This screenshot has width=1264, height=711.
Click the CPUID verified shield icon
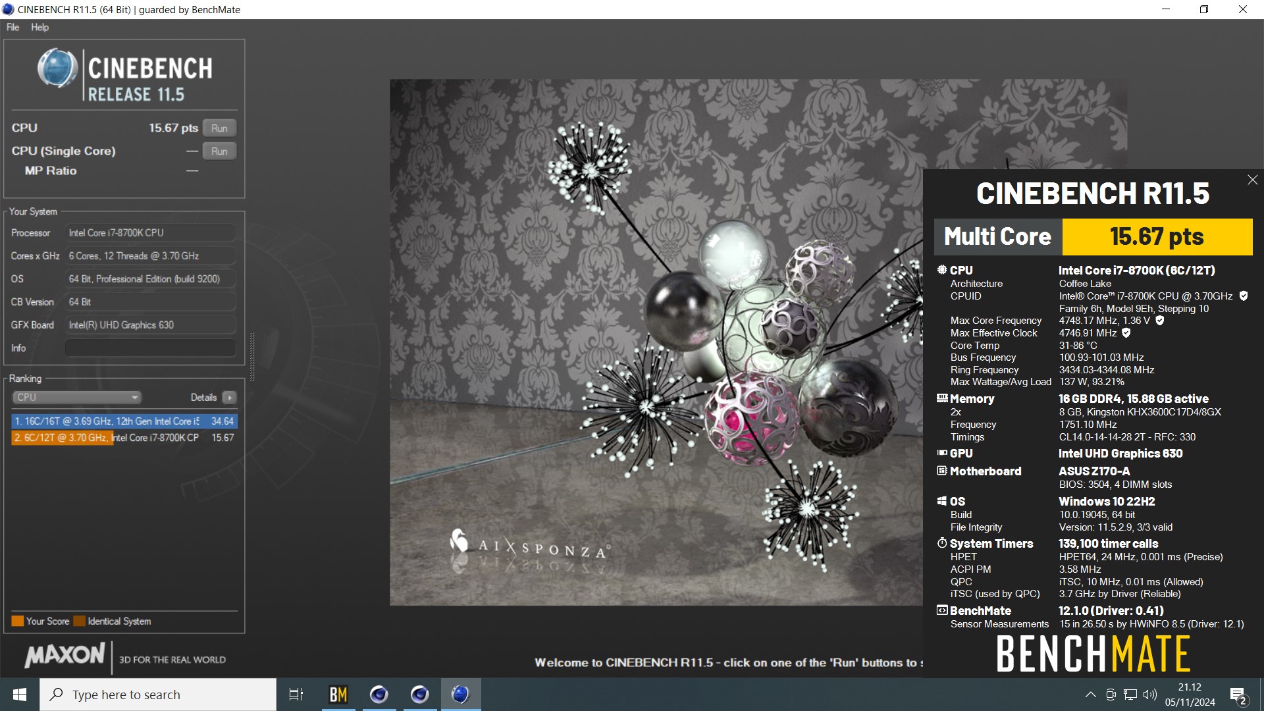[x=1244, y=296]
